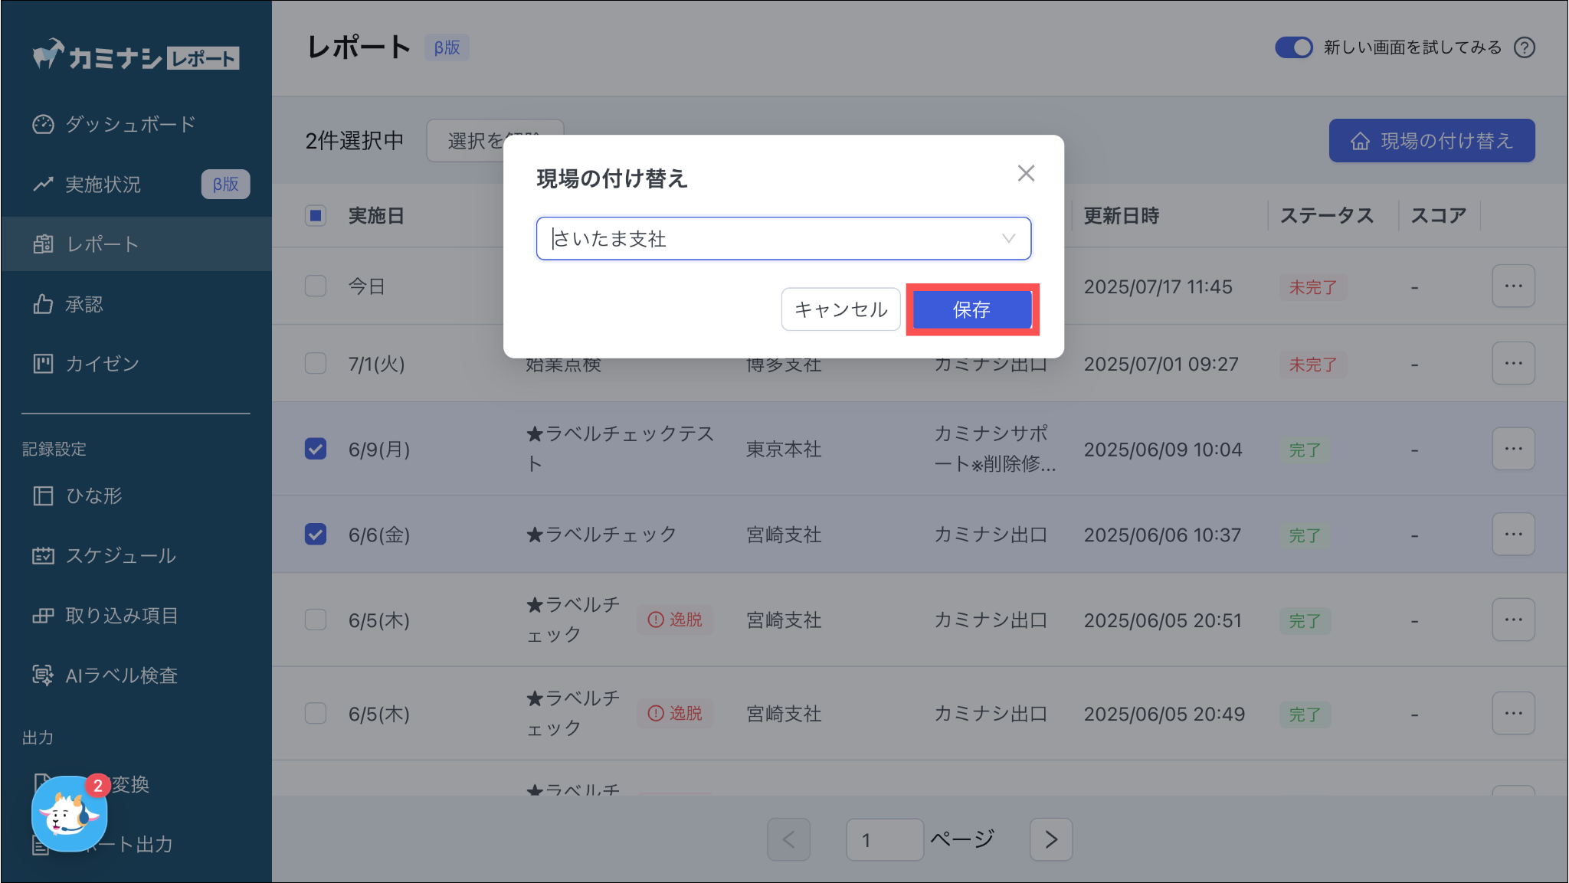
Task: Click the キャンセル button
Action: pos(840,309)
